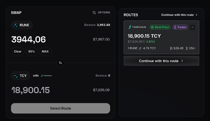Open swap OPTIONS settings

pyautogui.click(x=101, y=13)
